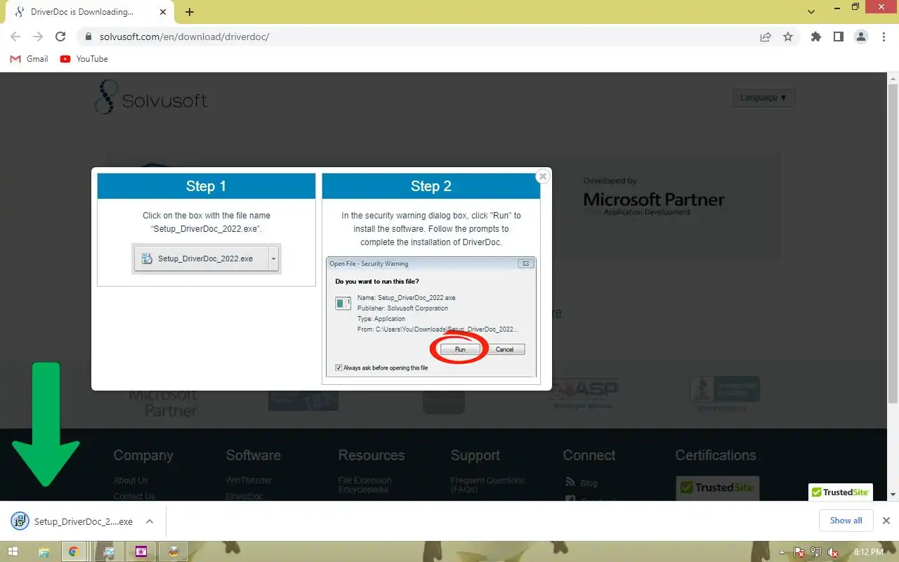Click the 8:12 PM clock
Screen dimensions: 899x562
[868, 552]
